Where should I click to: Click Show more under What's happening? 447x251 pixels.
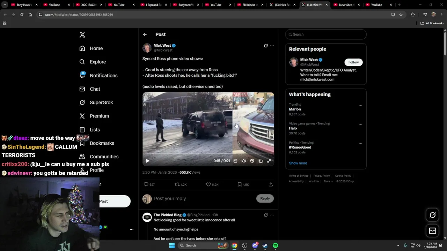click(298, 163)
